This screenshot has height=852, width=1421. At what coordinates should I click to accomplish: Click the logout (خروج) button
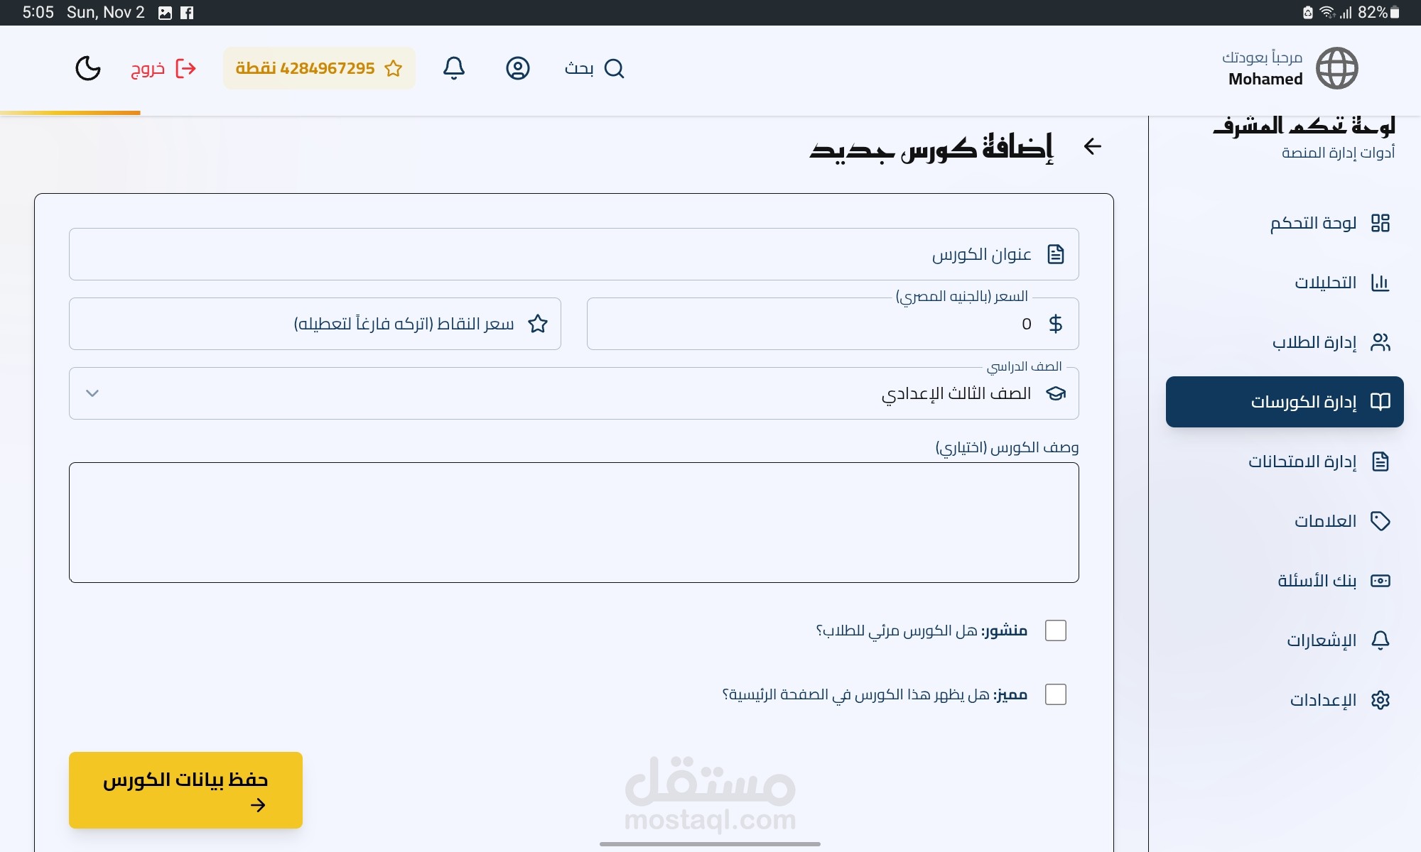[x=163, y=68]
